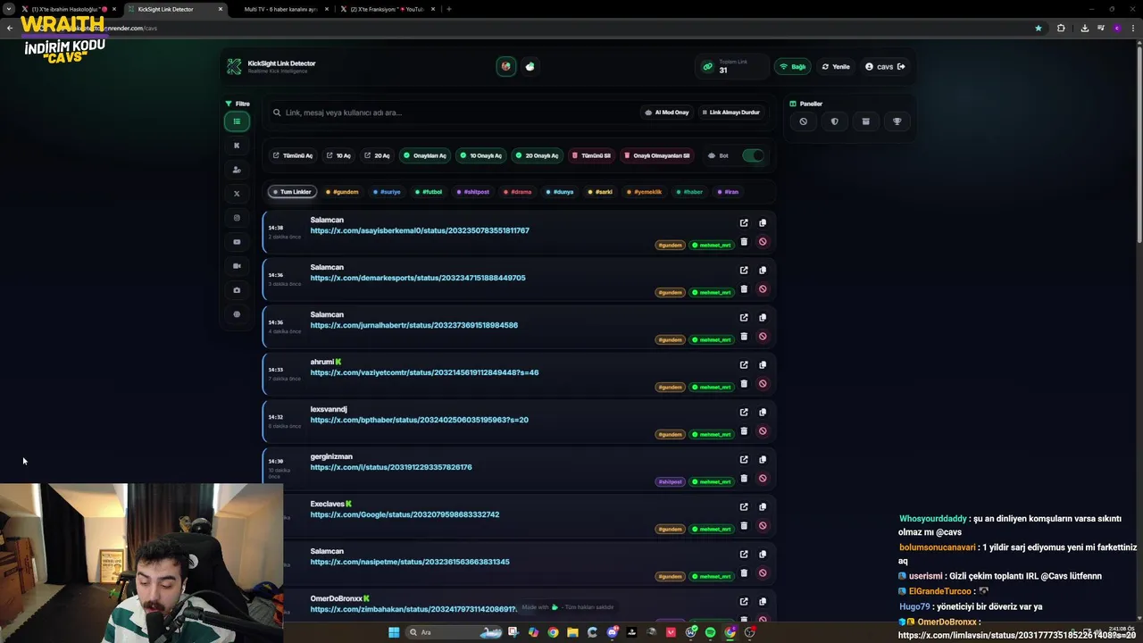Switch to X'te Franksiyom YouTube browser tab

388,9
